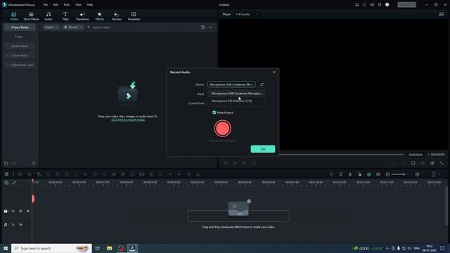Open the Templates tab
The width and height of the screenshot is (450, 253).
(x=134, y=16)
